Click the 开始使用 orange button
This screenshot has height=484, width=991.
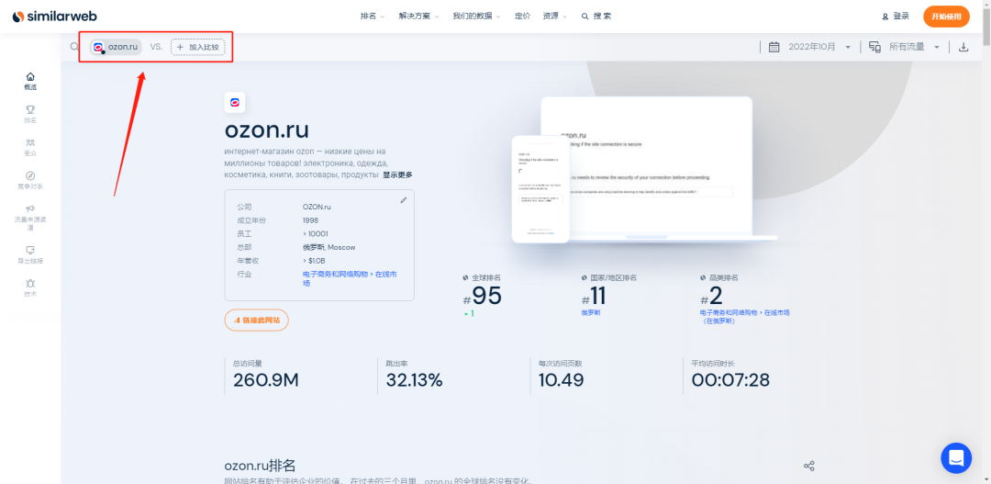pos(946,17)
